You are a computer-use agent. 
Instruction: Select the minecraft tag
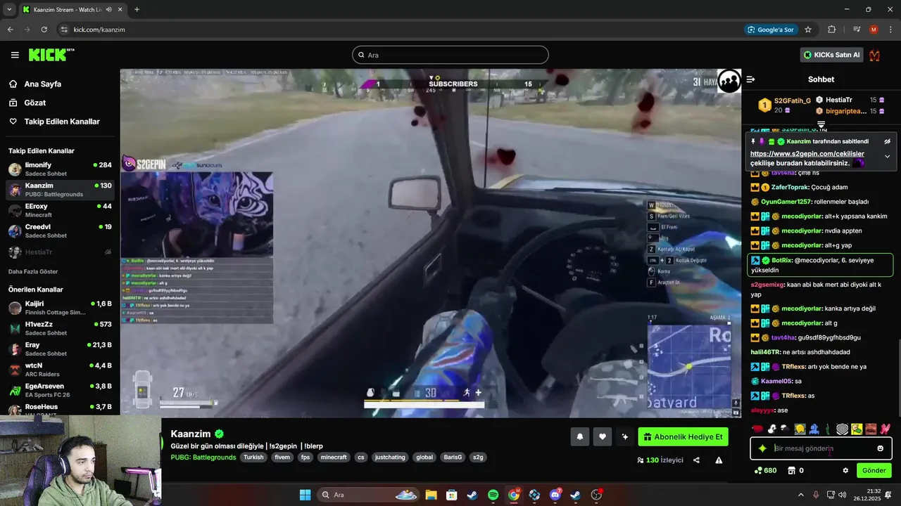pos(334,458)
